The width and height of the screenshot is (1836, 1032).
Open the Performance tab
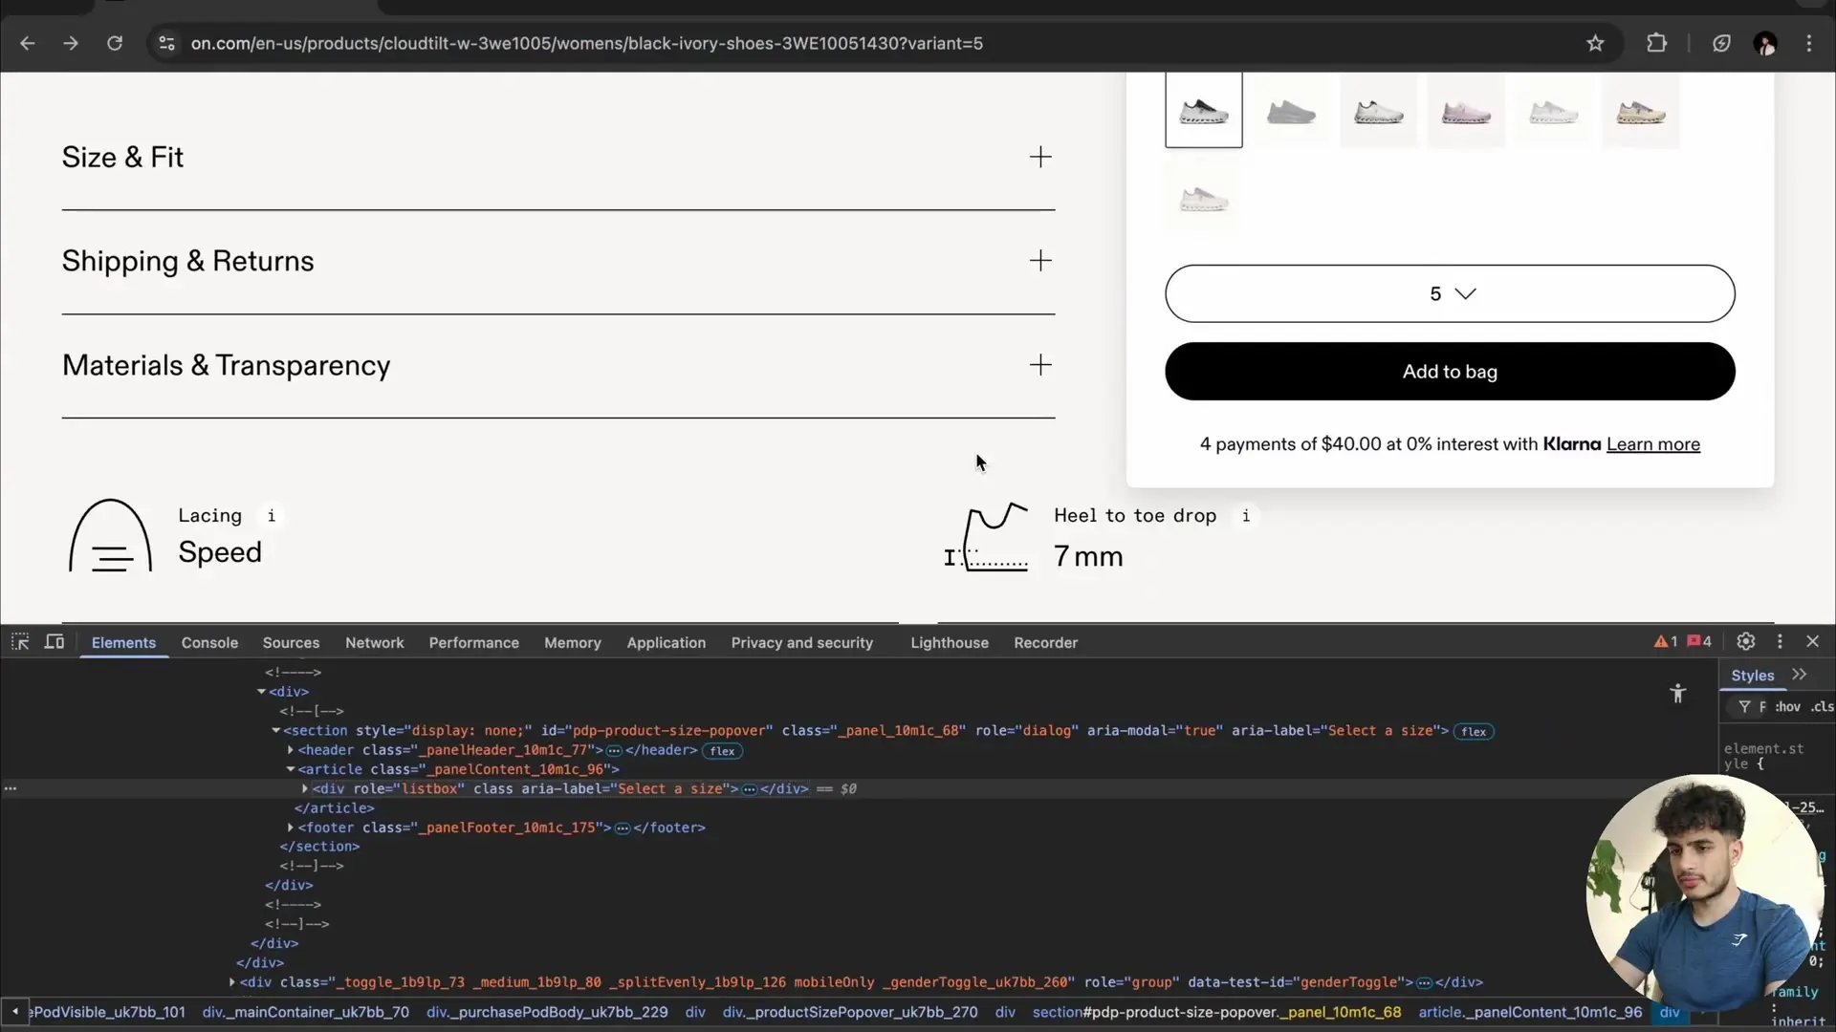coord(473,642)
